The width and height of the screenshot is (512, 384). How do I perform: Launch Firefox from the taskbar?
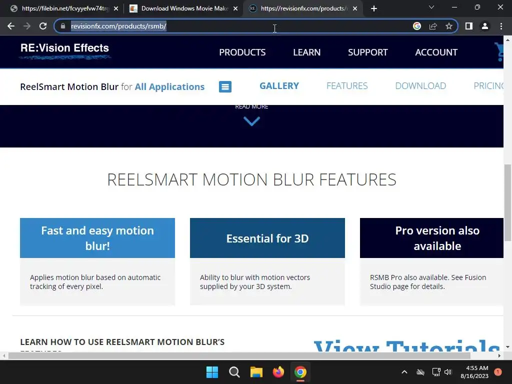coord(278,372)
